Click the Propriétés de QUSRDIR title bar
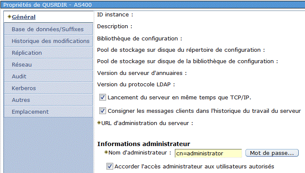Viewport: 305px width, 173px height. pos(152,5)
